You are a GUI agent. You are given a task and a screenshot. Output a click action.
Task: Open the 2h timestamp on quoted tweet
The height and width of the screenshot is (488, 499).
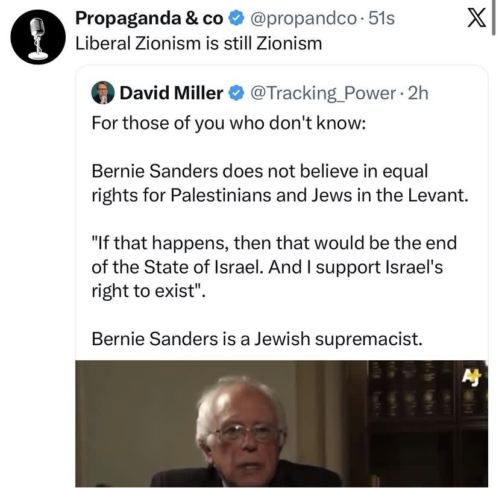pyautogui.click(x=418, y=93)
